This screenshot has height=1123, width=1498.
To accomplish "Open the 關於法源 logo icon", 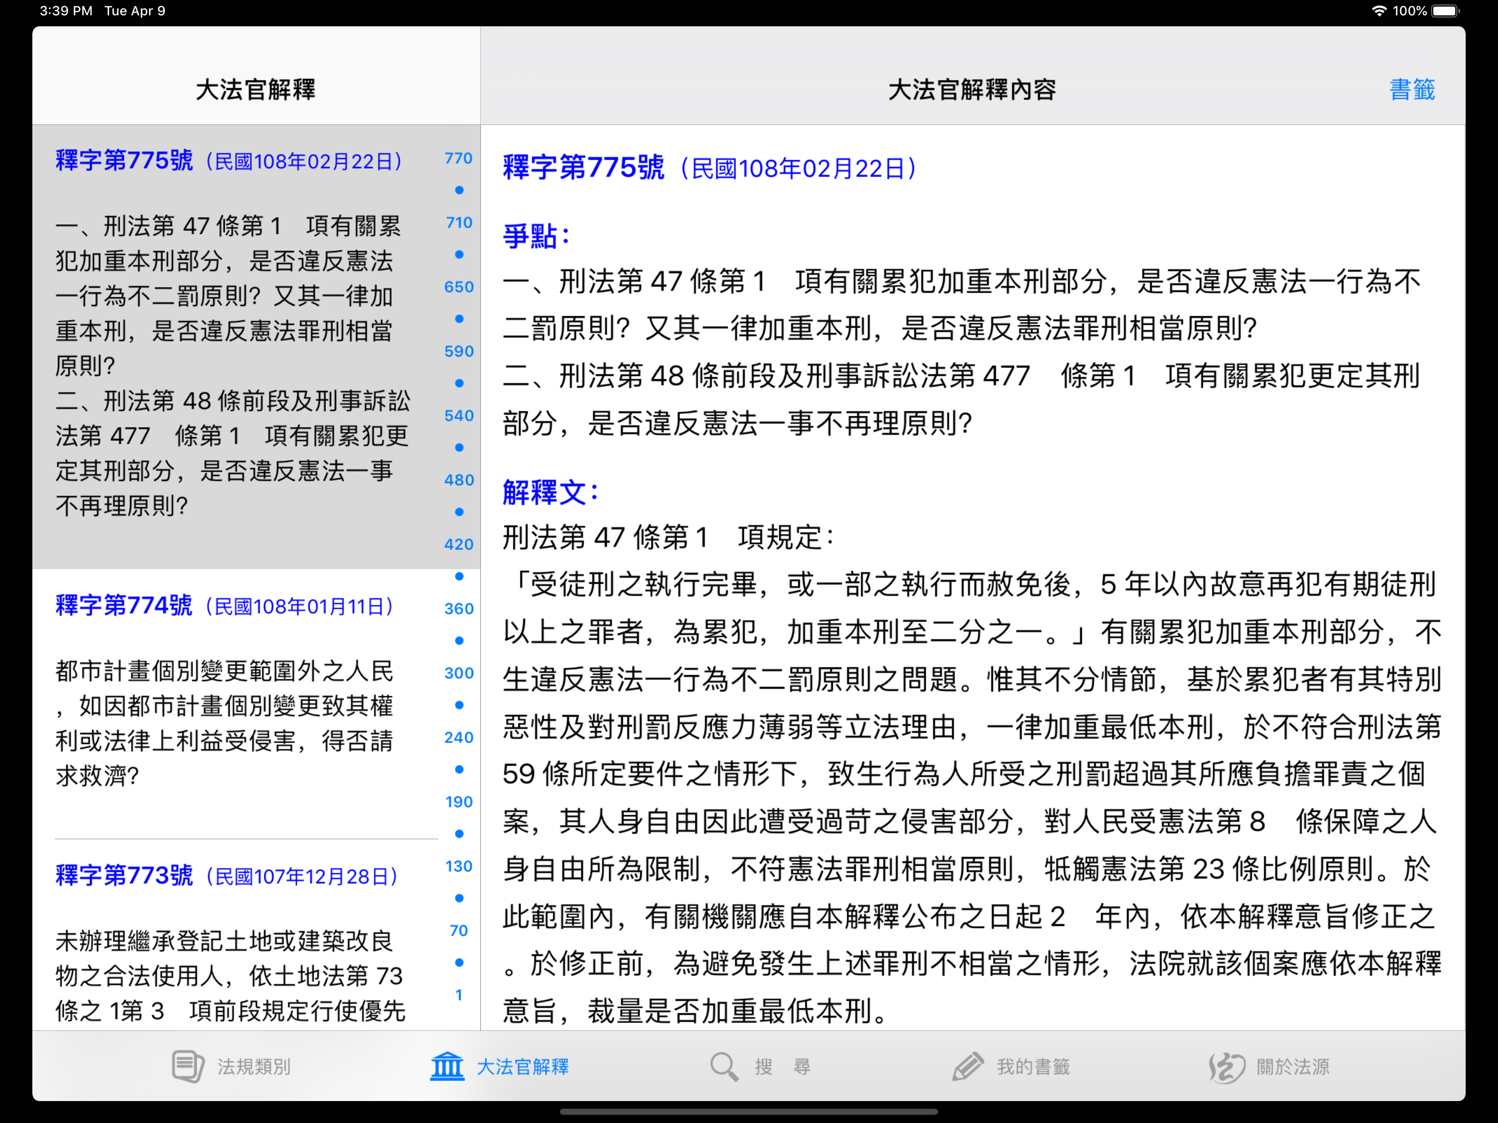I will tap(1227, 1068).
